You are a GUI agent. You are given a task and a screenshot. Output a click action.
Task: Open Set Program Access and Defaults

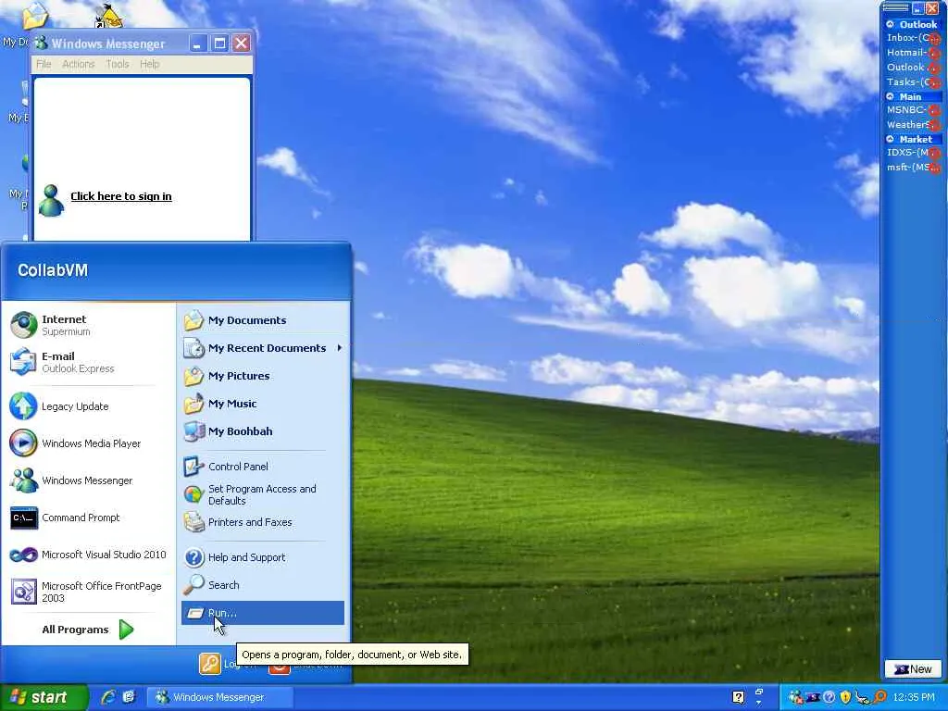coord(262,494)
